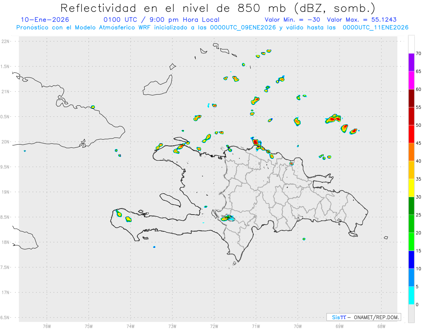
Task: Click the gold 35–40 dBZ colorbar segment
Action: pos(411,170)
